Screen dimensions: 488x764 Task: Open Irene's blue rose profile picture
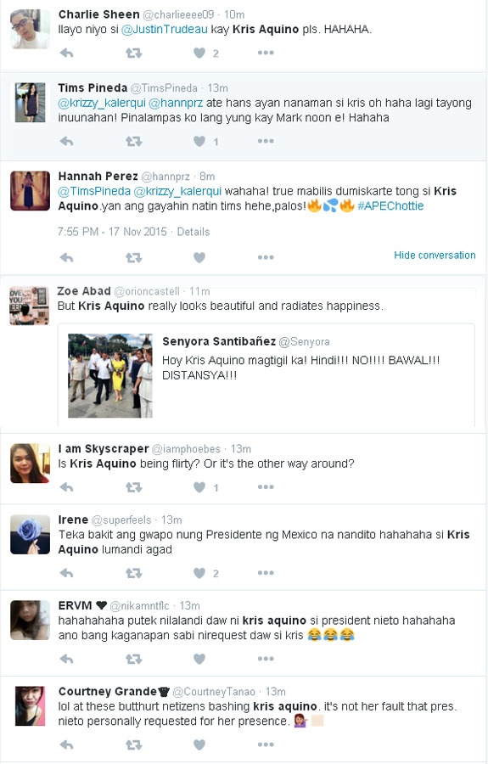pos(31,535)
